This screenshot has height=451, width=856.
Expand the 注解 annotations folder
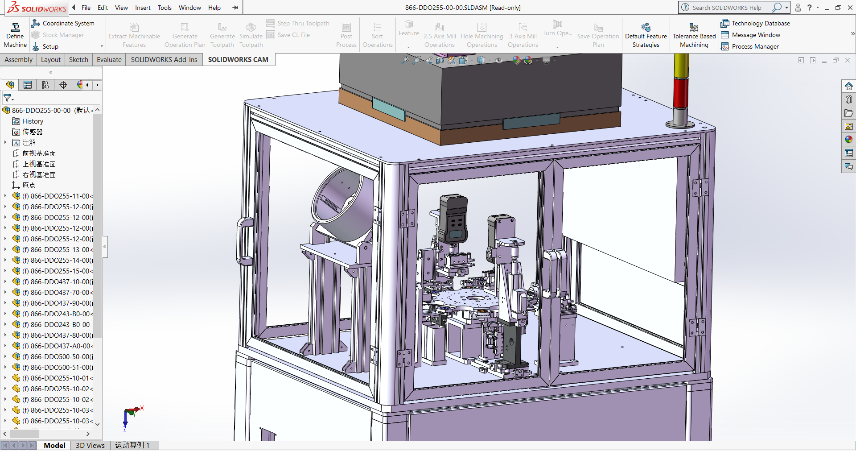[x=5, y=142]
